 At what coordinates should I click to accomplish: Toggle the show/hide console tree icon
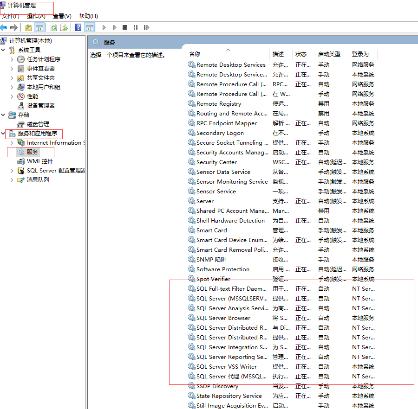[x=39, y=27]
